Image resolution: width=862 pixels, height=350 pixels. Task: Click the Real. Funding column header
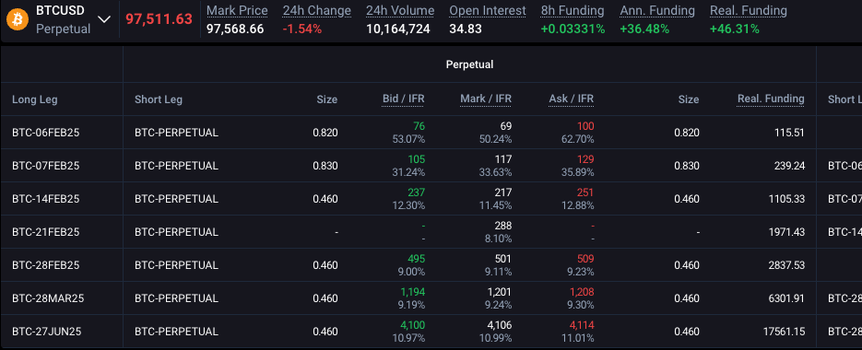[771, 99]
